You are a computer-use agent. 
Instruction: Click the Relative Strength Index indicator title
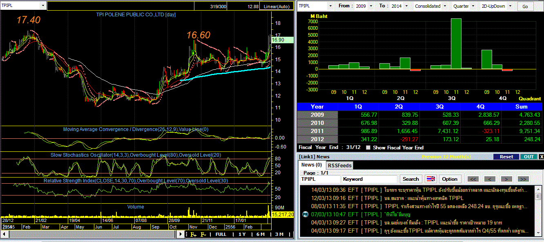coord(136,180)
